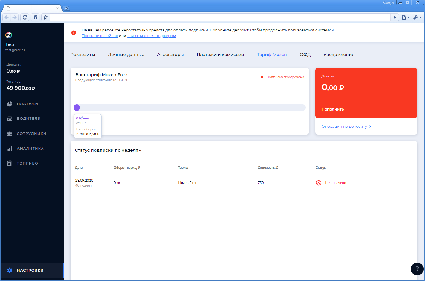Viewport: 425px width, 281px height.
Task: Close the current browser tab
Action: pyautogui.click(x=58, y=8)
